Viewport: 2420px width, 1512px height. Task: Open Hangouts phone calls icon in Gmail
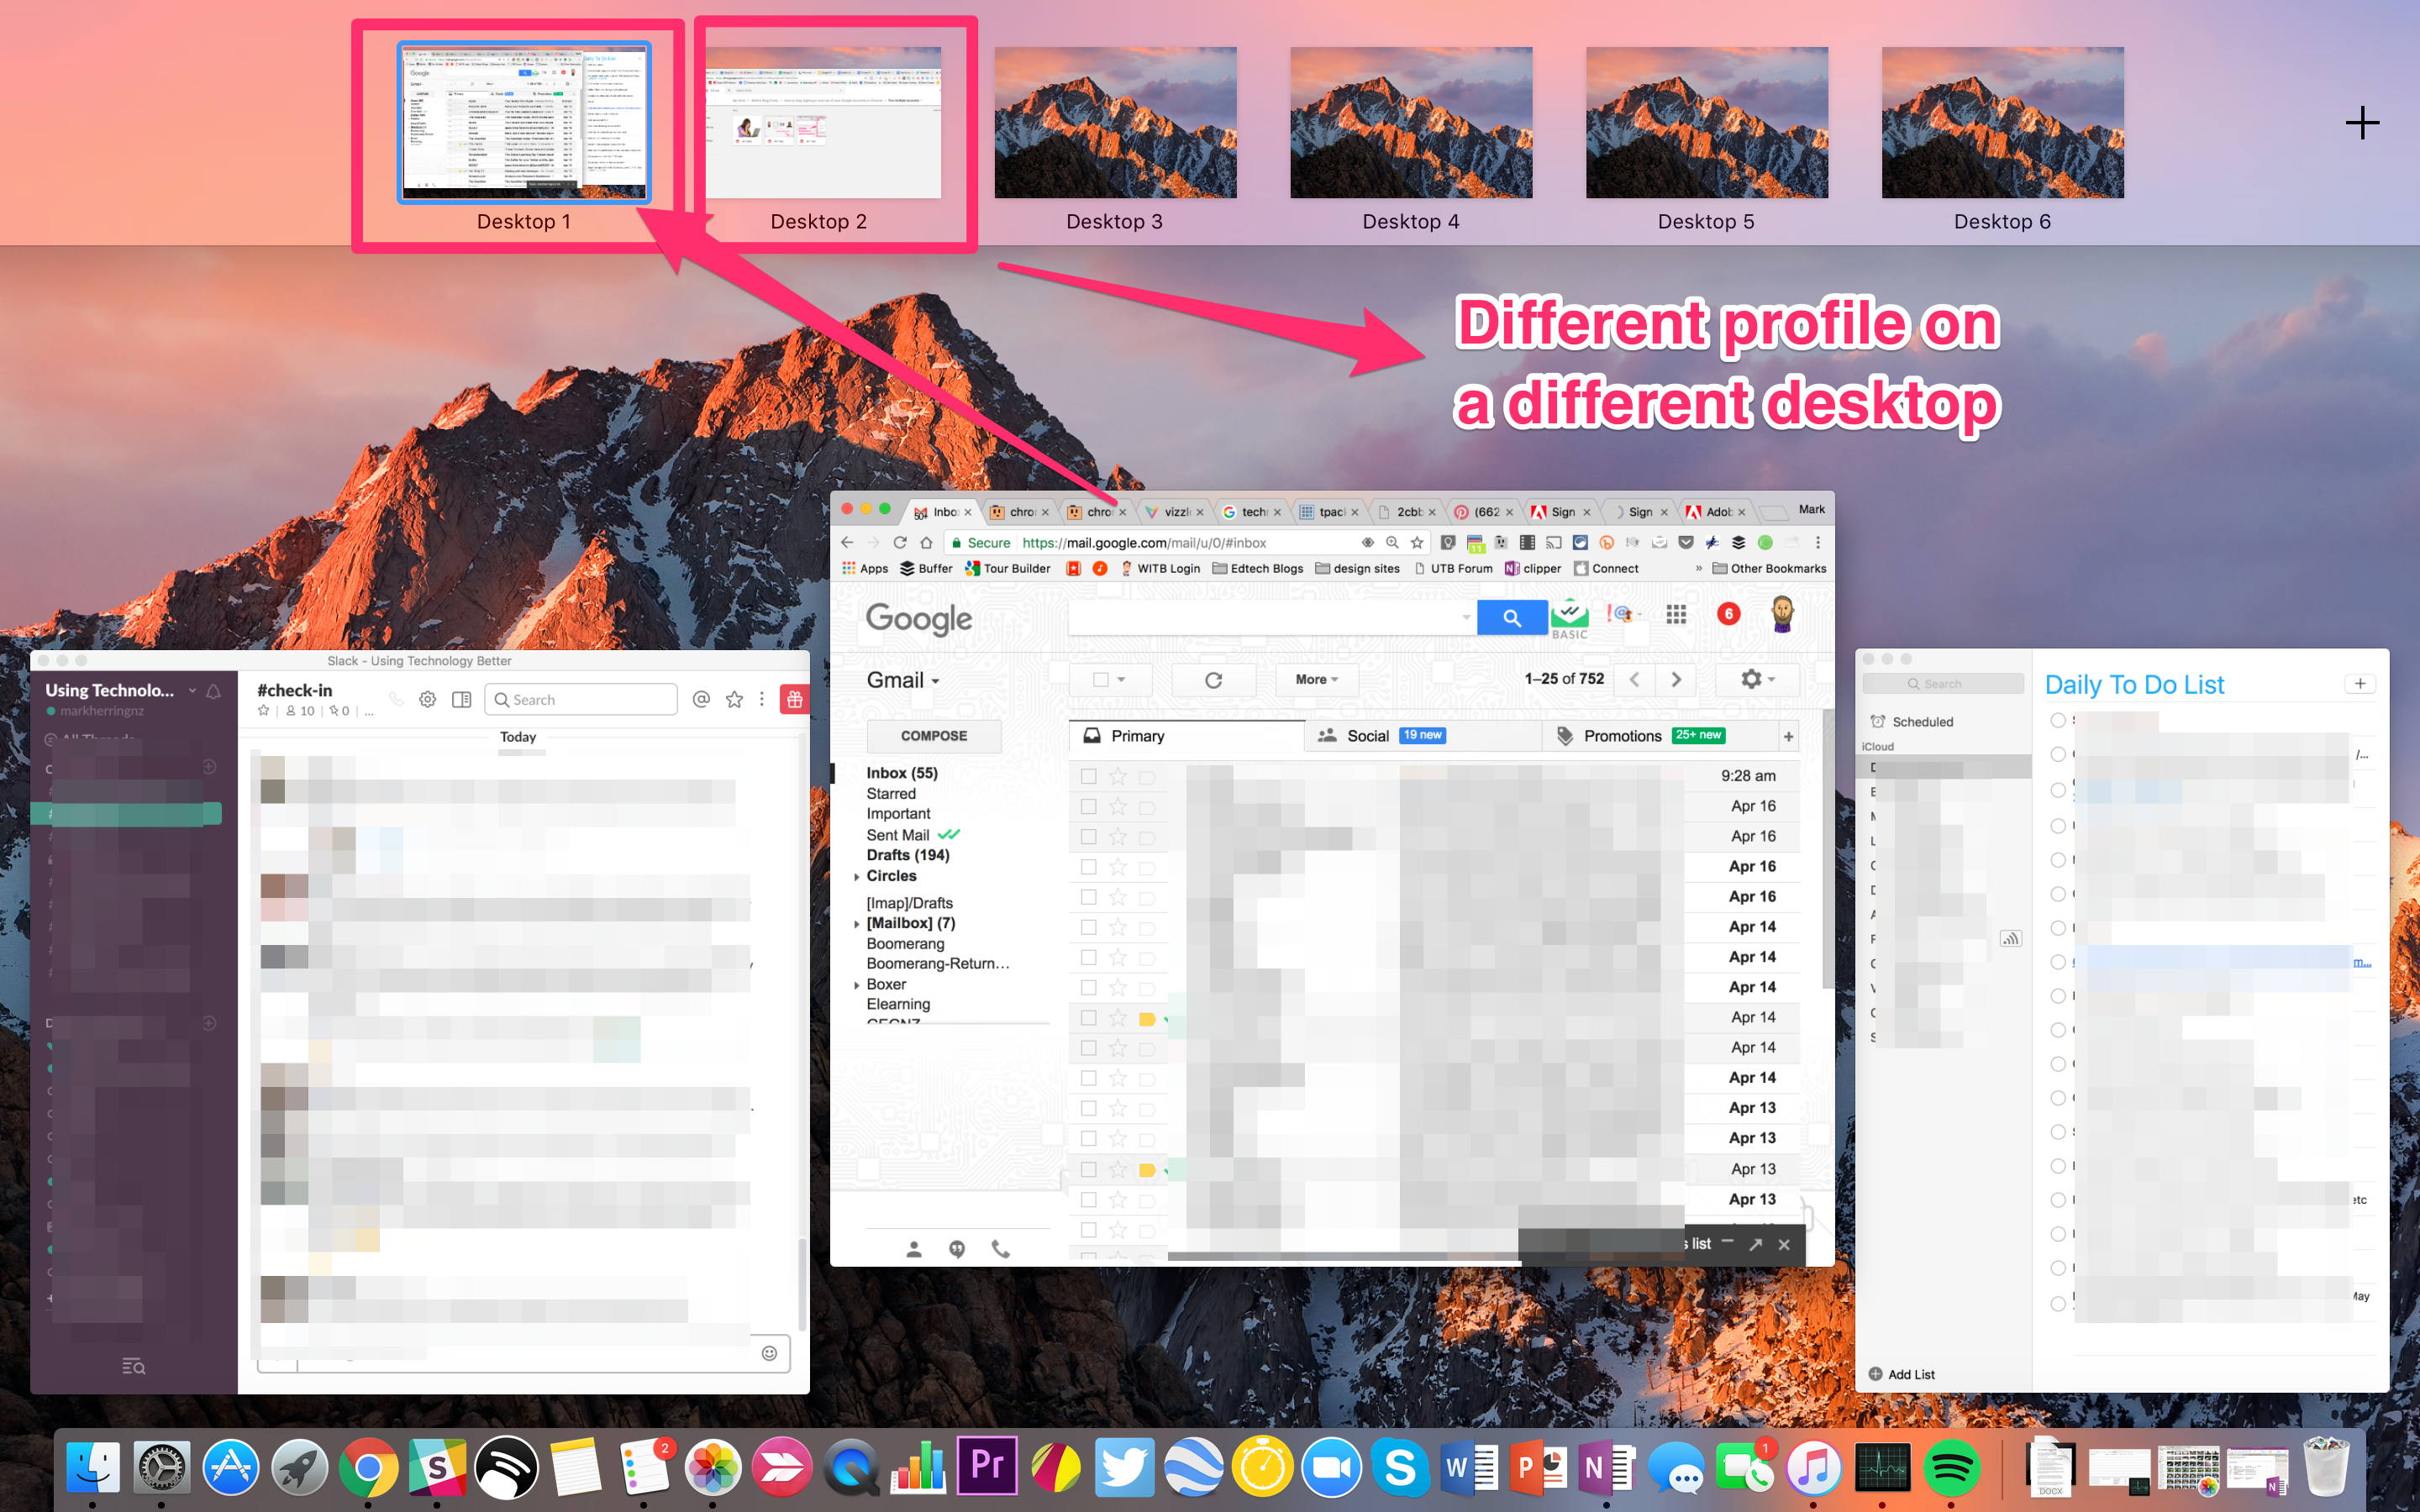pyautogui.click(x=1000, y=1248)
